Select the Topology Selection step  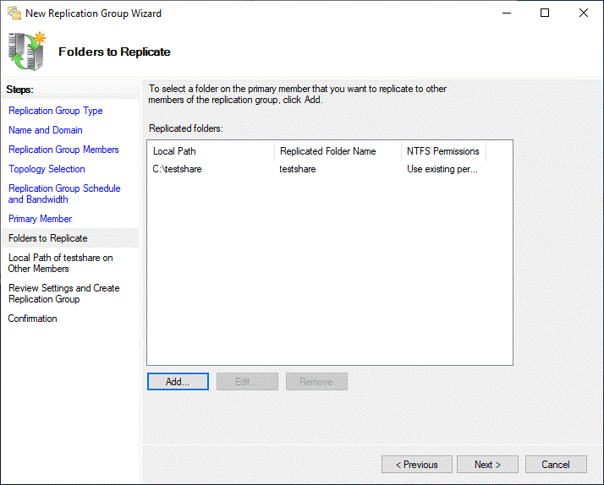(x=47, y=169)
